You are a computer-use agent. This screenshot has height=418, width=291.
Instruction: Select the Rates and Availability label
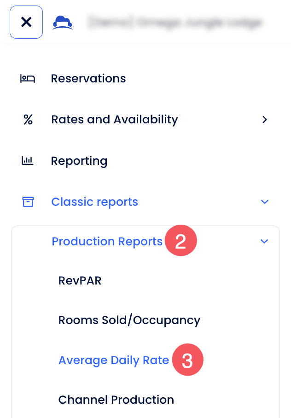point(115,120)
